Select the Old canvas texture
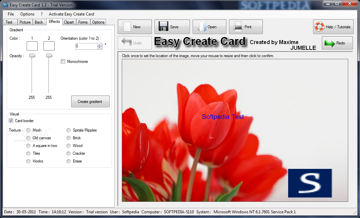This screenshot has width=360, height=218. pyautogui.click(x=28, y=138)
